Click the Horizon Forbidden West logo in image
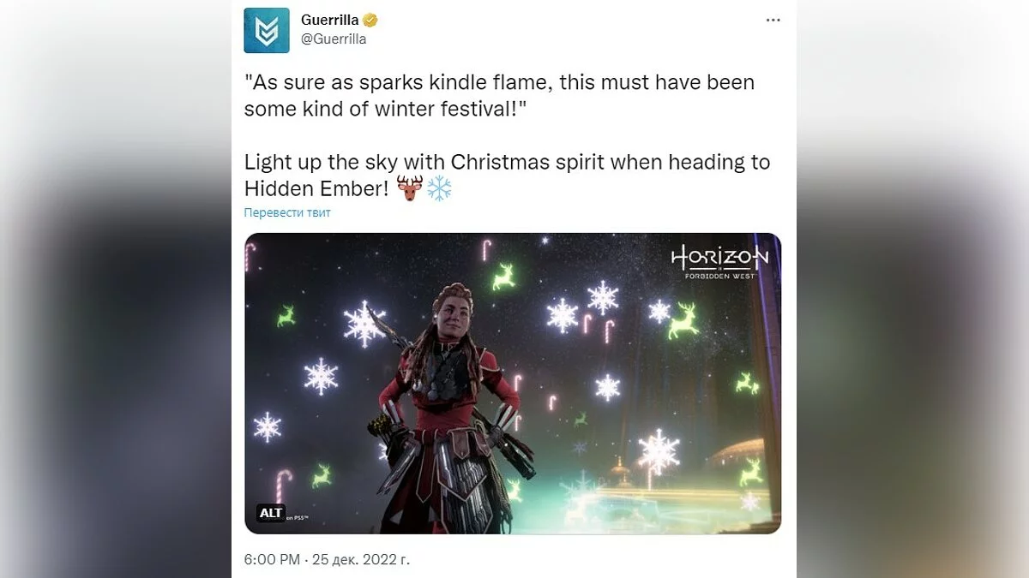The height and width of the screenshot is (578, 1029). tap(719, 262)
